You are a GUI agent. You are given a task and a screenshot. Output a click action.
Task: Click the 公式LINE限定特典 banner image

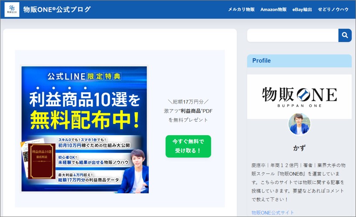pos(85,130)
